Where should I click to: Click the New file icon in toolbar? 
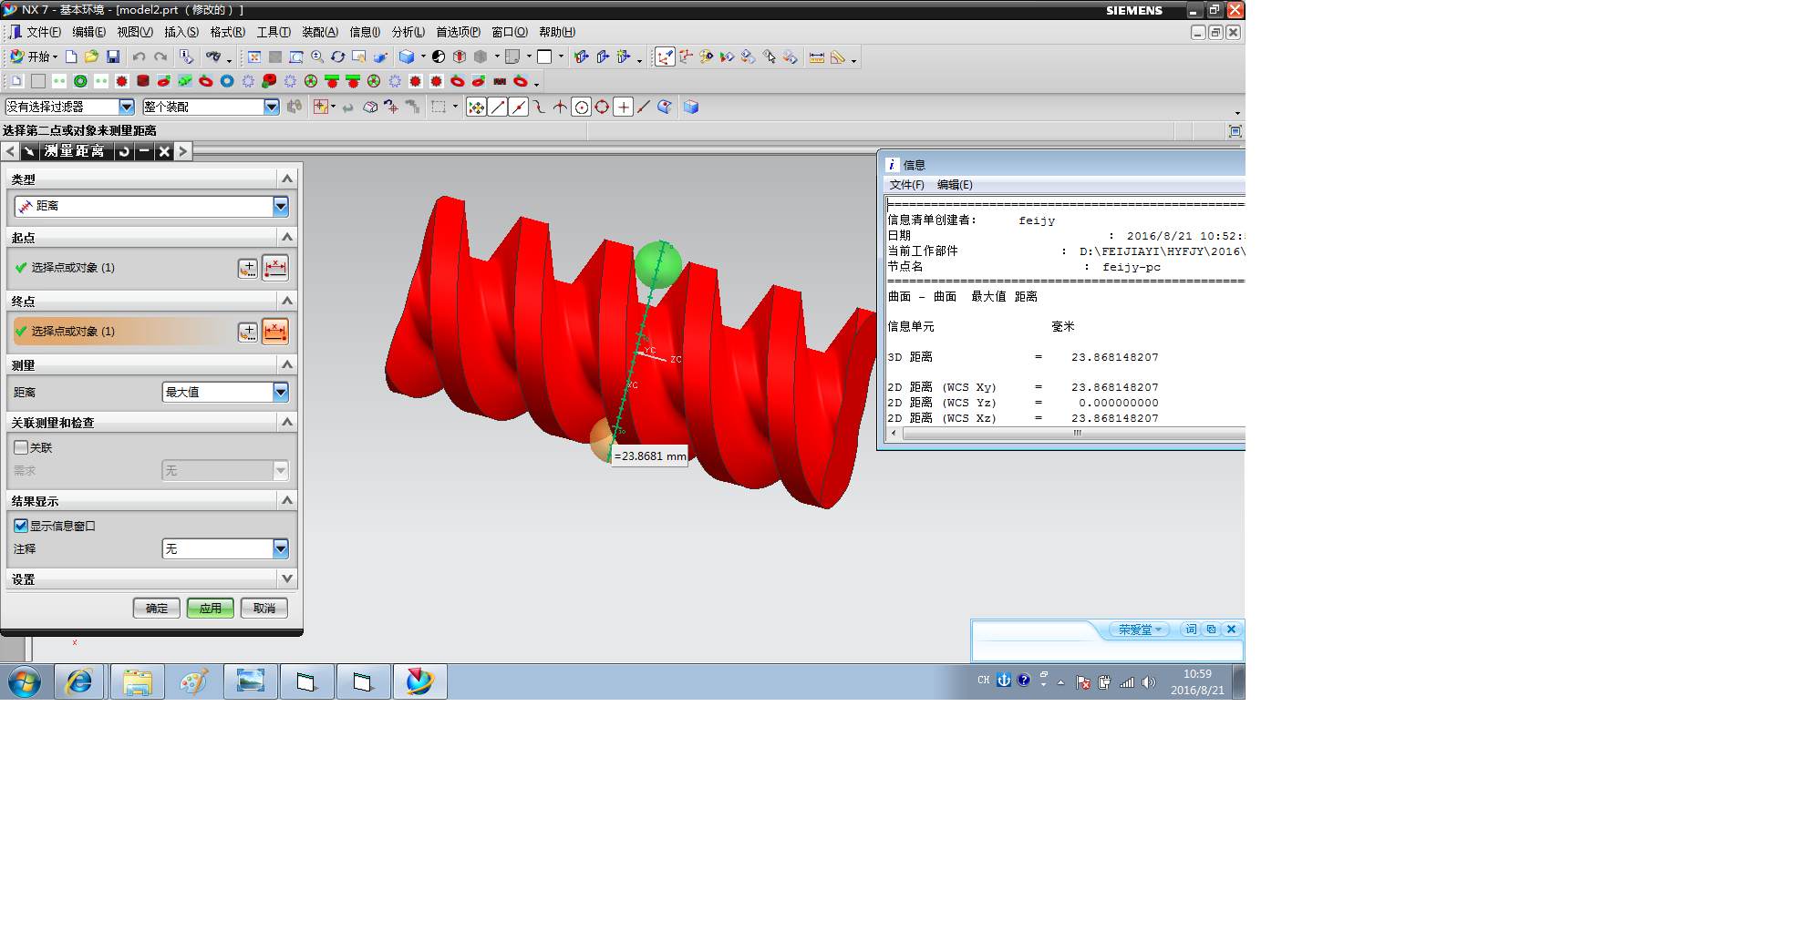(x=71, y=56)
